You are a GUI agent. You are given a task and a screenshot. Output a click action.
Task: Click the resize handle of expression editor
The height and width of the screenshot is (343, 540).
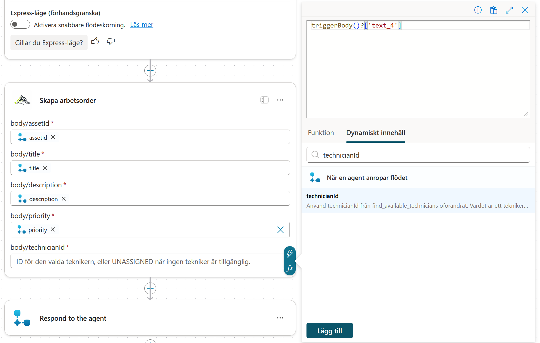coord(526,114)
